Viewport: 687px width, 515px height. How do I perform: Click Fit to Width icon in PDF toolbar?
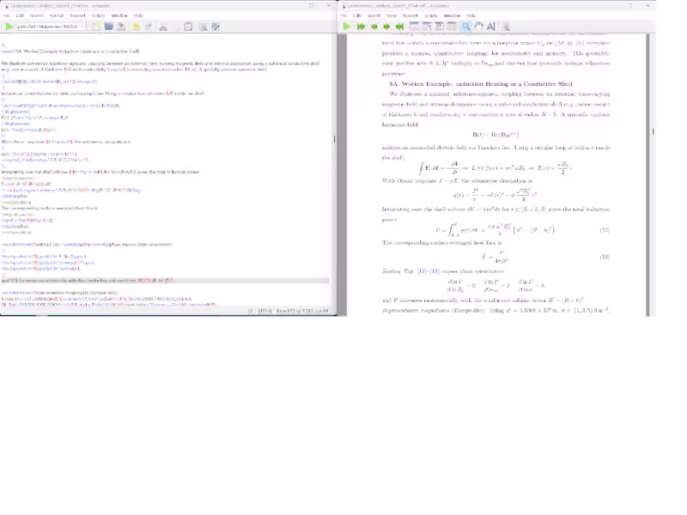point(426,27)
